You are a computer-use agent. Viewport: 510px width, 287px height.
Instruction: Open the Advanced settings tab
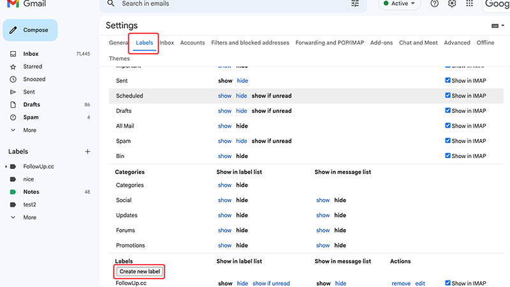click(457, 43)
